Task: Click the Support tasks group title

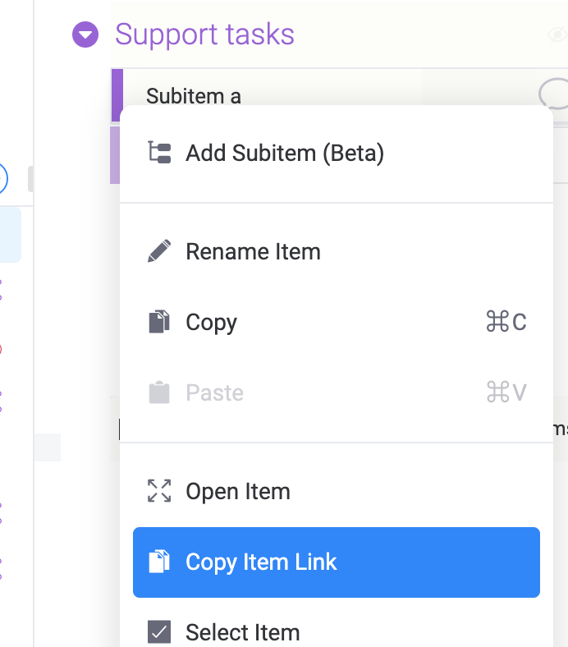Action: [204, 34]
